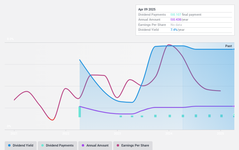The image size is (239, 150).
Task: Toggle the Dividend Payments legend button
Action: 58,145
